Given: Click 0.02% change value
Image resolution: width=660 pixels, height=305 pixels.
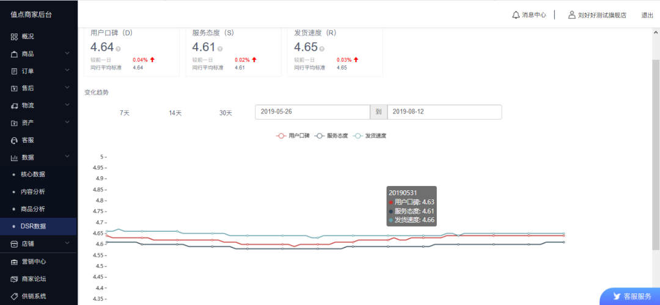Looking at the screenshot, I should click(x=242, y=60).
